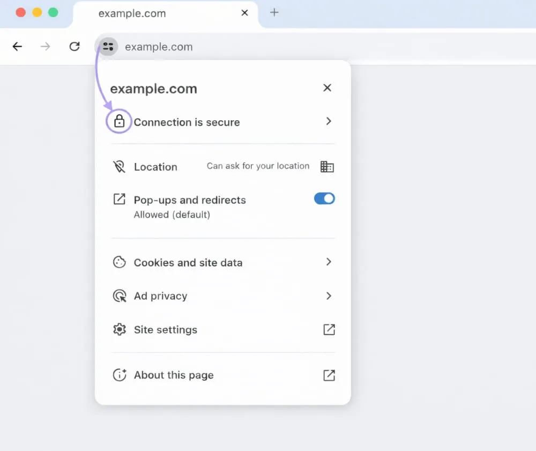Click the building icon in the Location row

click(x=327, y=167)
